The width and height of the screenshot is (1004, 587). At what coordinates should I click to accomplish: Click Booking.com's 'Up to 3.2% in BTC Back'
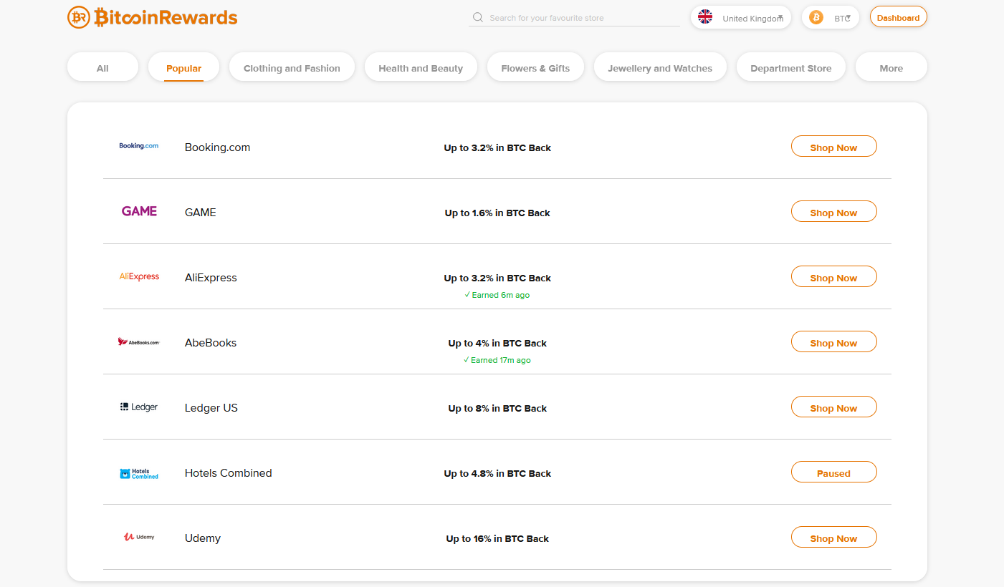tap(497, 147)
